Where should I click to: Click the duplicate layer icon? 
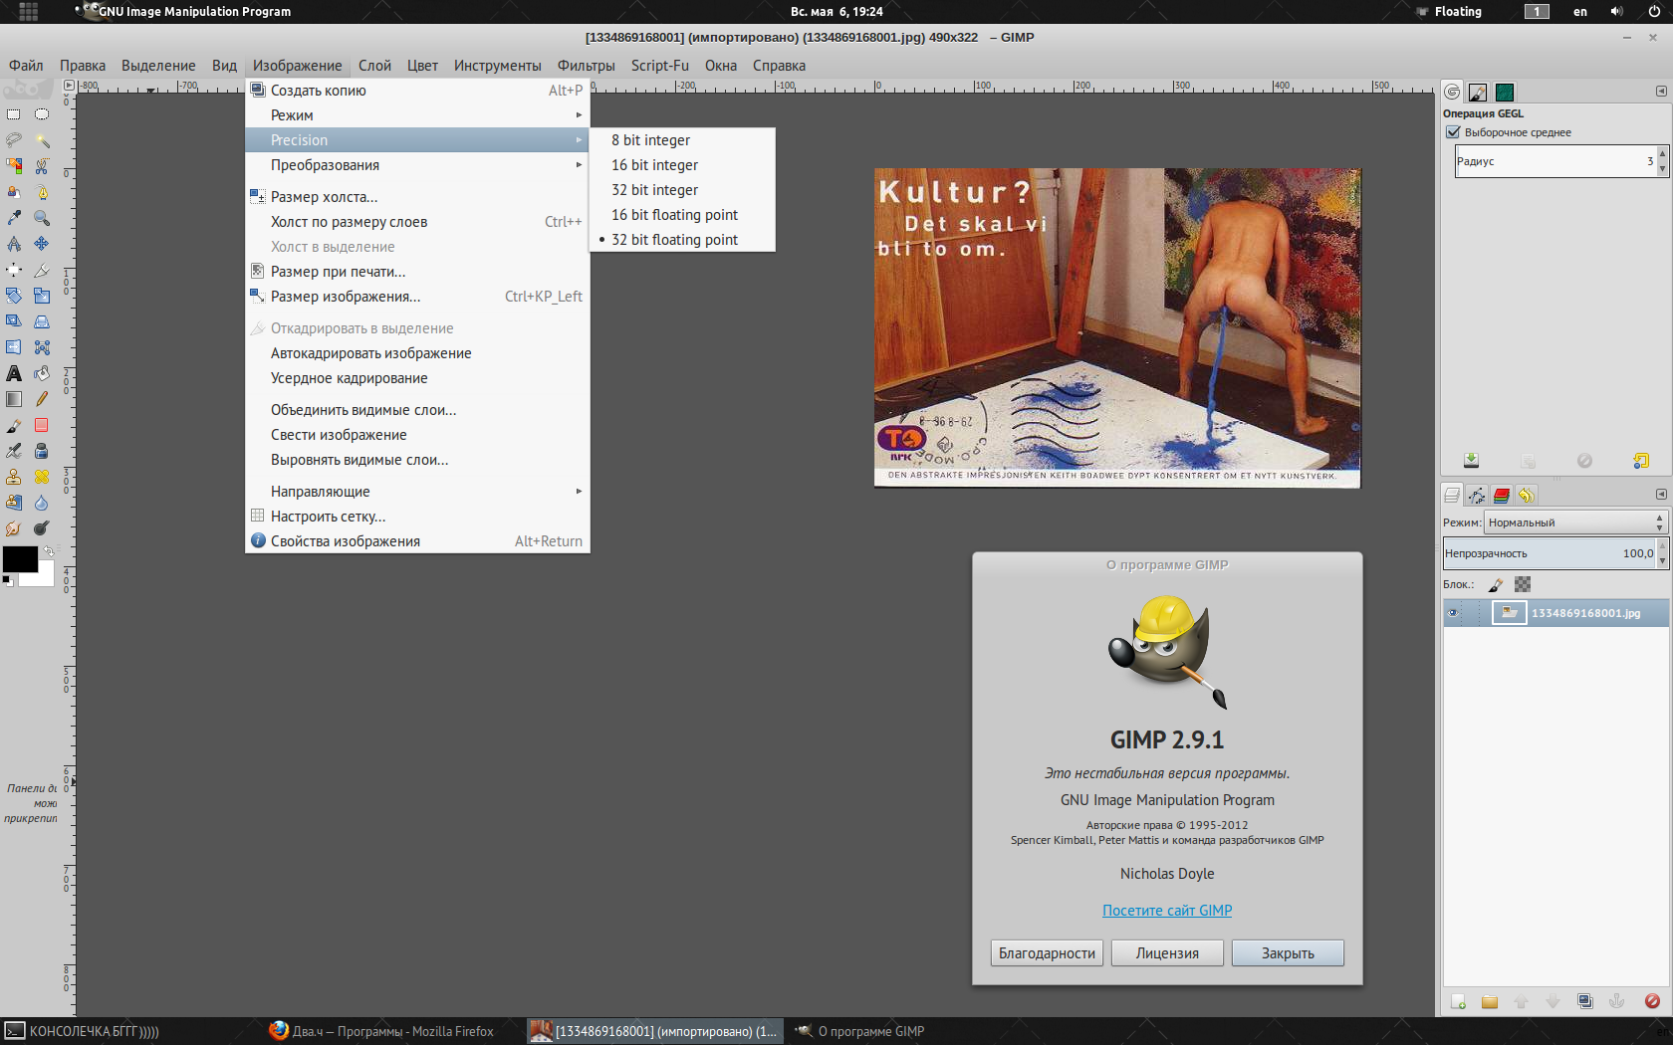(x=1585, y=1001)
